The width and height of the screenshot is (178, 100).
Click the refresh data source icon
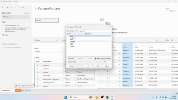tap(23, 7)
